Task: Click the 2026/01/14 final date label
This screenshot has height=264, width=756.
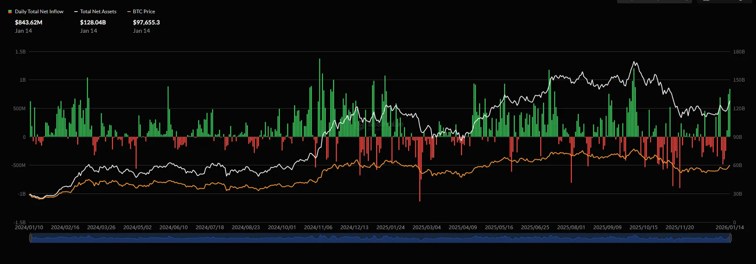Action: click(729, 228)
